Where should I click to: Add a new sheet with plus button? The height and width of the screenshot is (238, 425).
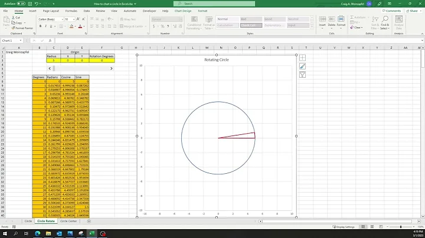[x=89, y=222]
